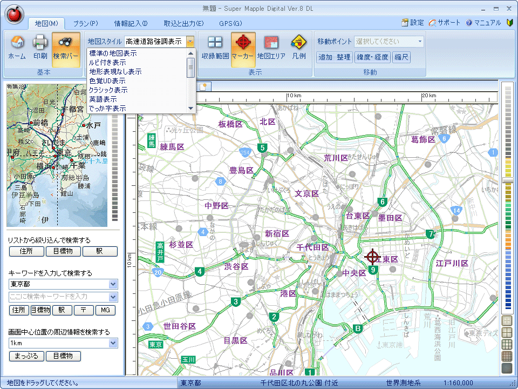Viewport: 518px width, 389px height.
Task: Open the 凡例 legend icon
Action: coord(299,48)
